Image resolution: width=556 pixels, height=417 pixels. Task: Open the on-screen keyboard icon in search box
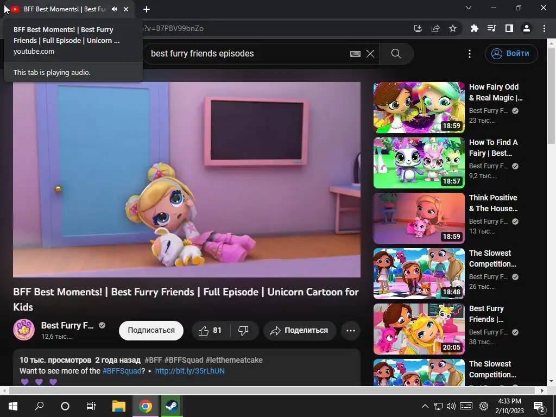[x=355, y=54]
